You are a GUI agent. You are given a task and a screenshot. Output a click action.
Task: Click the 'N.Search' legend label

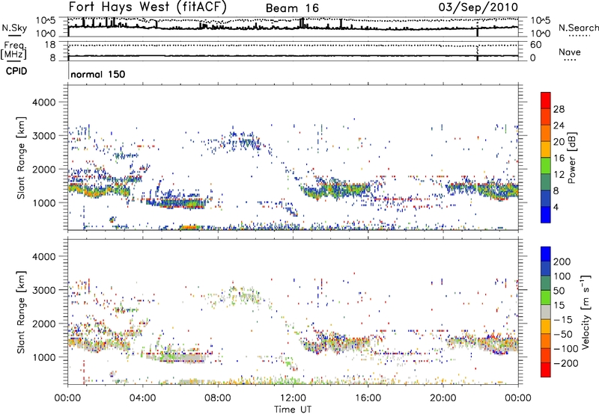coord(578,28)
